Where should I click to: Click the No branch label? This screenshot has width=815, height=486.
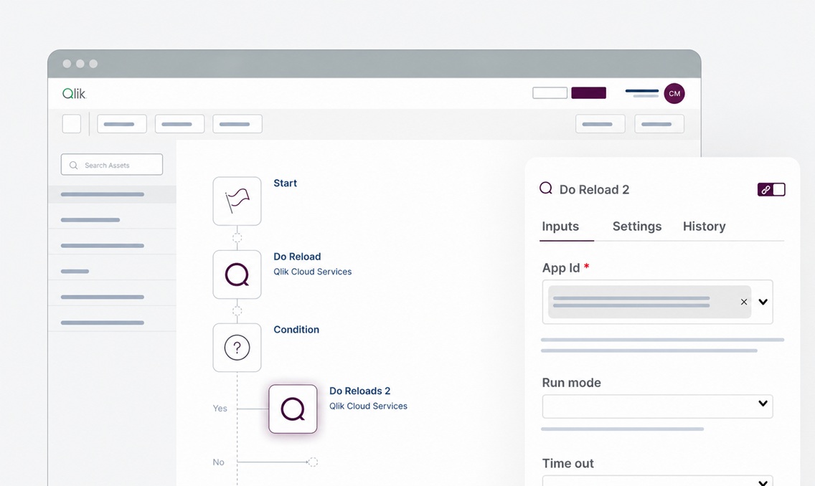[x=218, y=462]
